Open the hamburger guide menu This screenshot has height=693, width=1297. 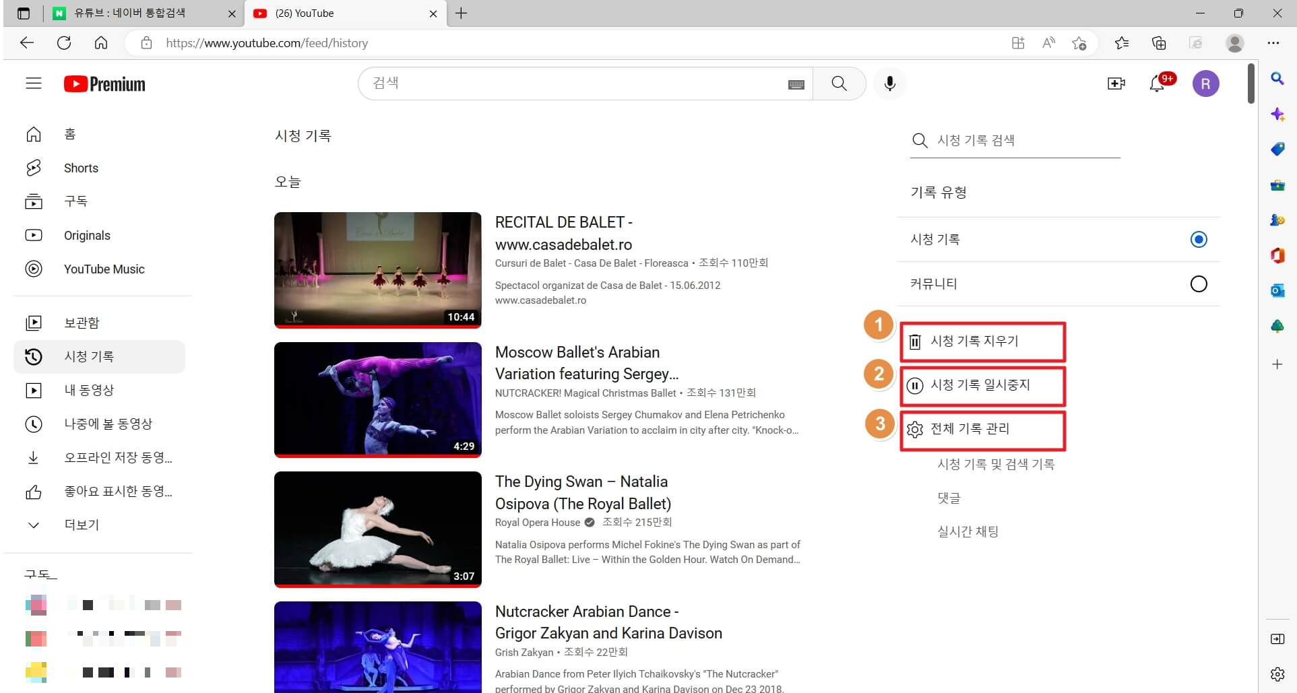pos(32,83)
